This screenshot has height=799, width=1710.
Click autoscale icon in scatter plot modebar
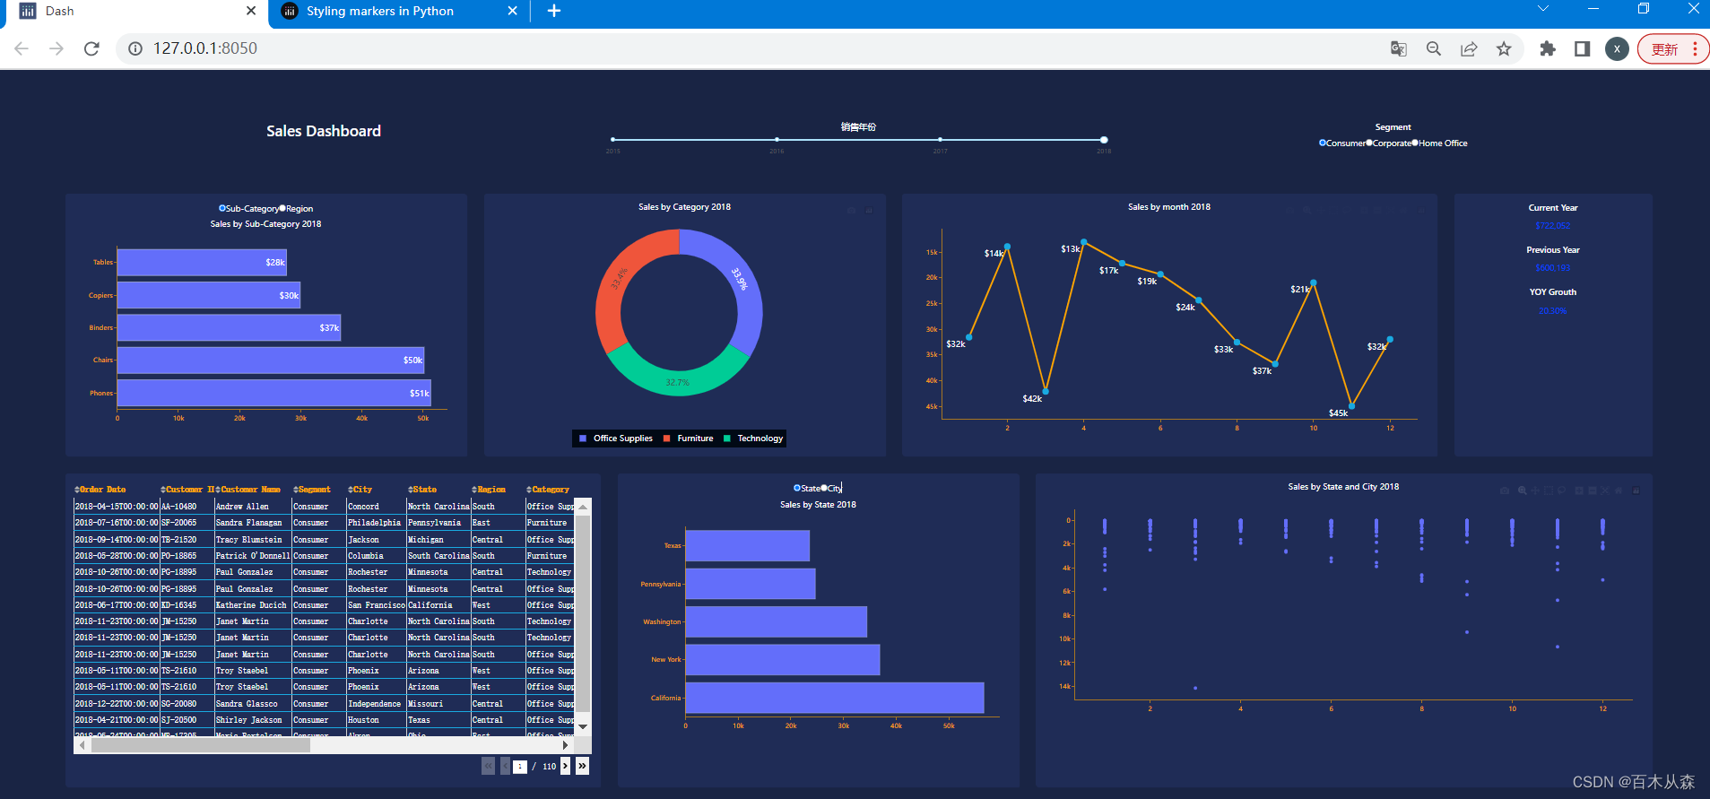1605,491
